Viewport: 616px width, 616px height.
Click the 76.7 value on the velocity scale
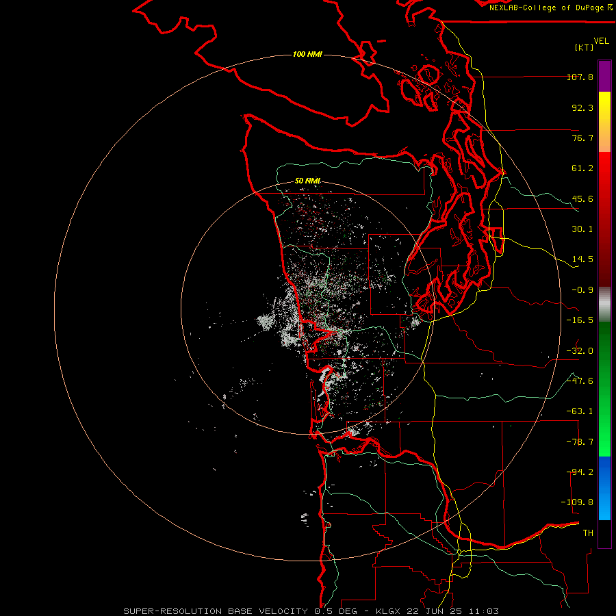(x=582, y=138)
